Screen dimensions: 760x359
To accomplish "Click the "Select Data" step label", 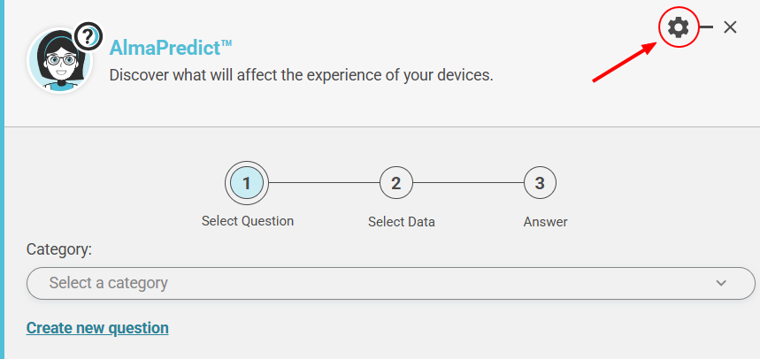I will coord(402,222).
